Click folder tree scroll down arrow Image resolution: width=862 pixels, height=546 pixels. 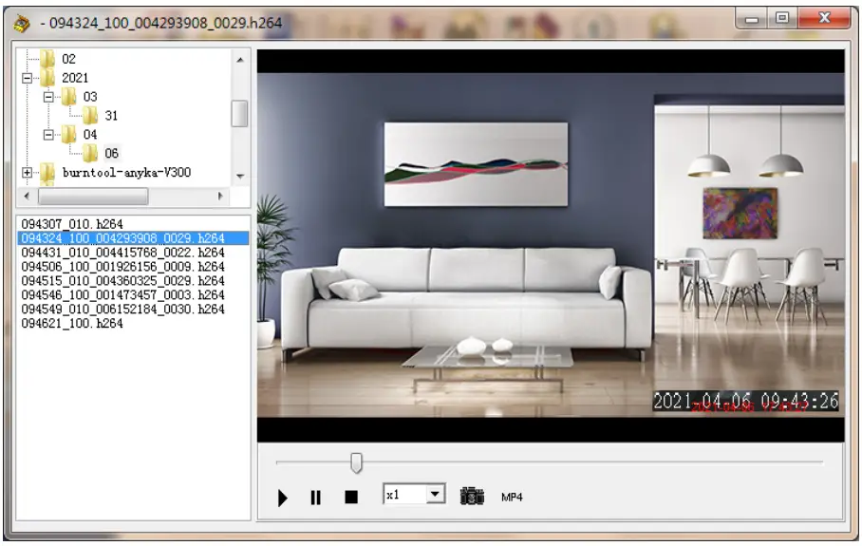click(x=239, y=177)
